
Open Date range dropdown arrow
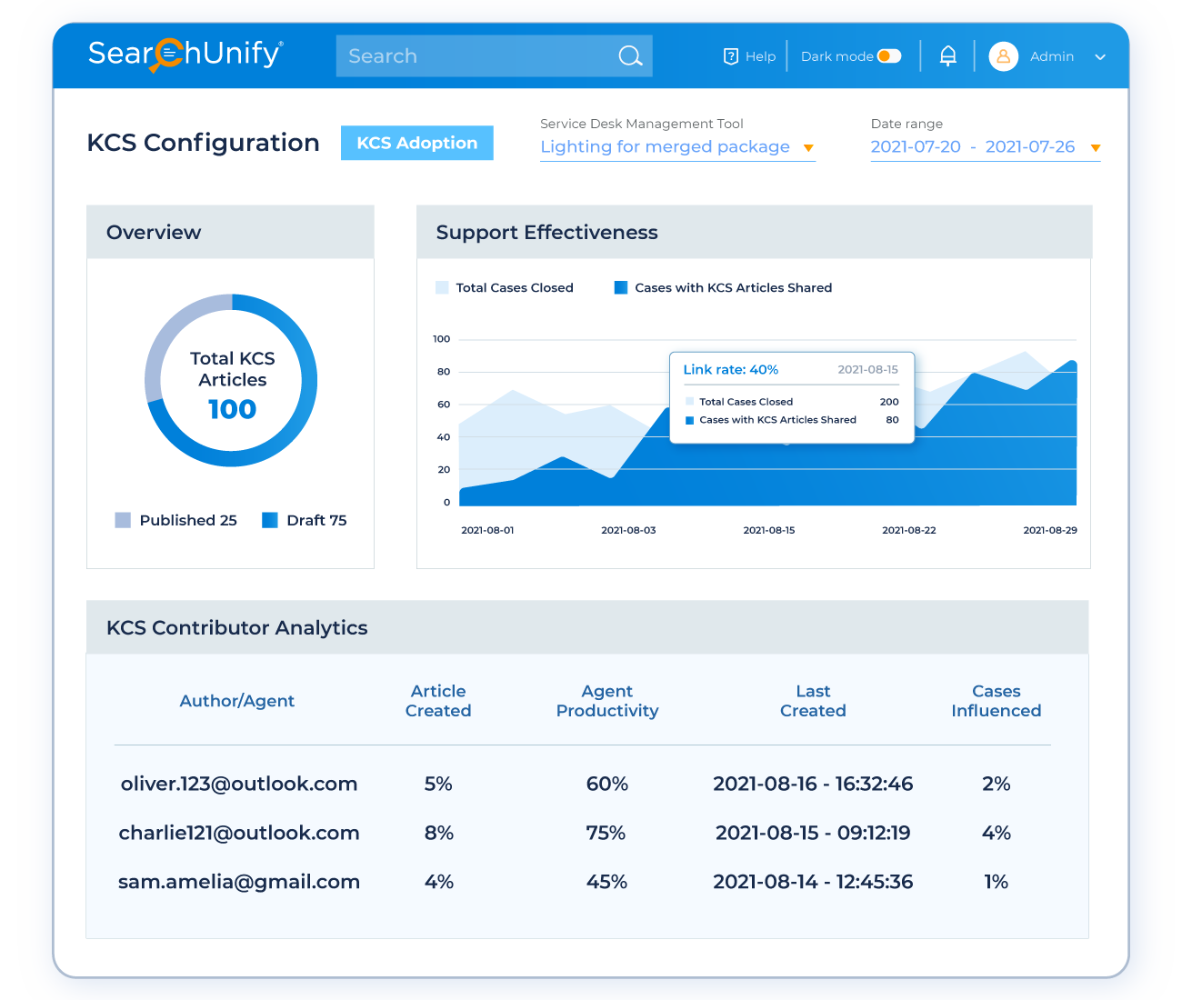coord(1095,148)
